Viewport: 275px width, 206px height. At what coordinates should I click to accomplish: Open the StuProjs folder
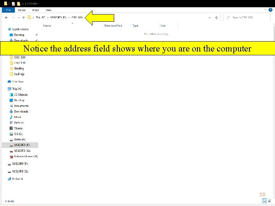pyautogui.click(x=19, y=74)
